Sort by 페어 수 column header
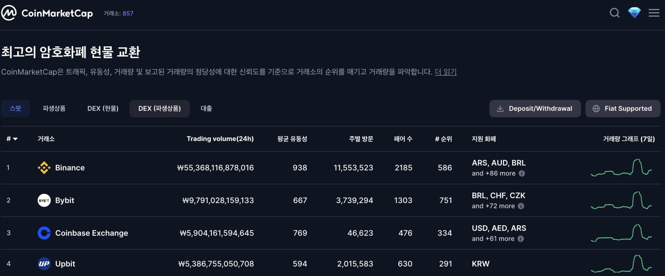 [403, 139]
